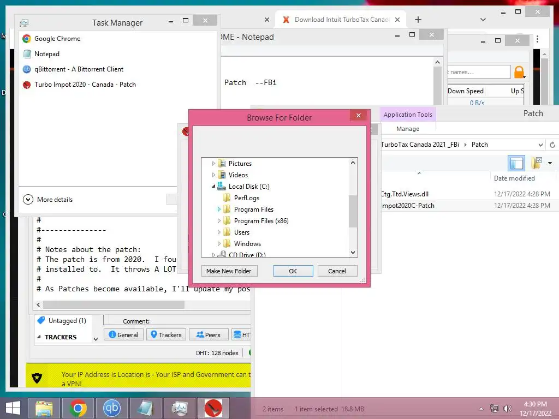559x419 pixels.
Task: Select Program Files (x86) folder
Action: [x=261, y=220]
